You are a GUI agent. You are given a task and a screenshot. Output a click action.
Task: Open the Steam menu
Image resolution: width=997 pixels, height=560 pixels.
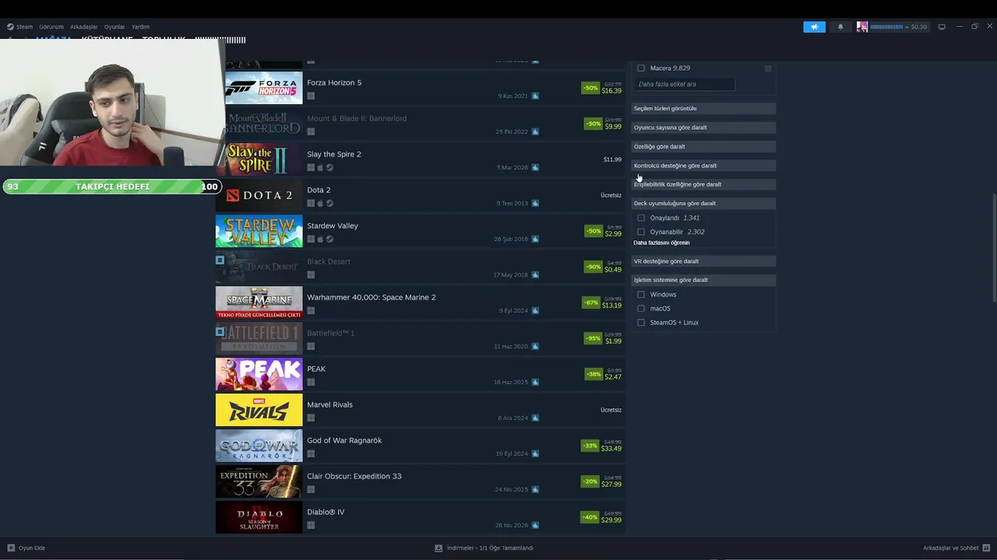coord(20,26)
